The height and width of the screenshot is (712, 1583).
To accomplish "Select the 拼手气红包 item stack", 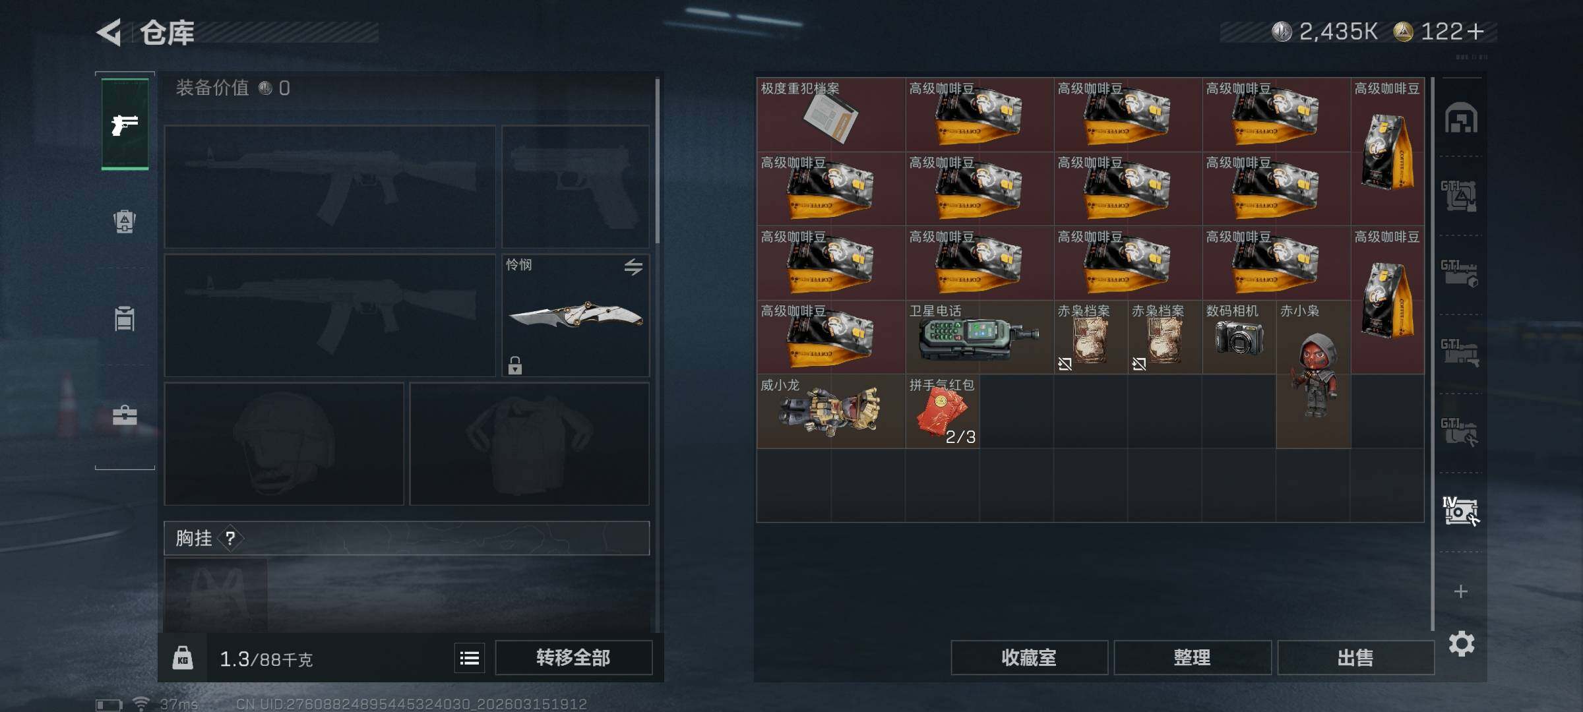I will (943, 411).
